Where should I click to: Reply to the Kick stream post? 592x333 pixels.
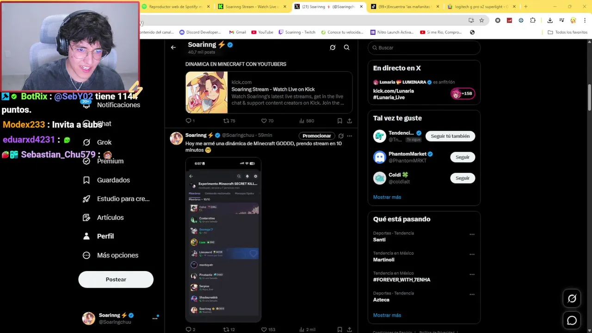tap(190, 121)
